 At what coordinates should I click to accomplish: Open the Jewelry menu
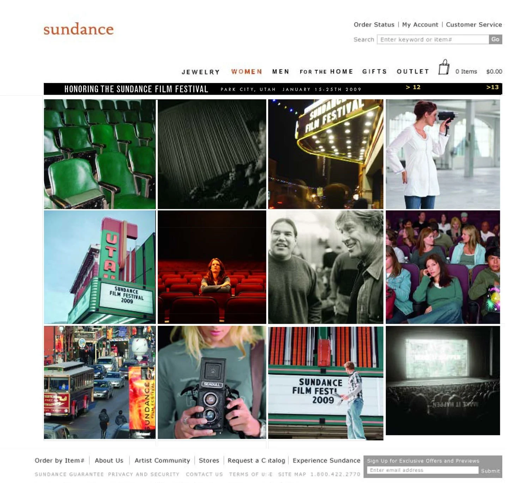(201, 72)
